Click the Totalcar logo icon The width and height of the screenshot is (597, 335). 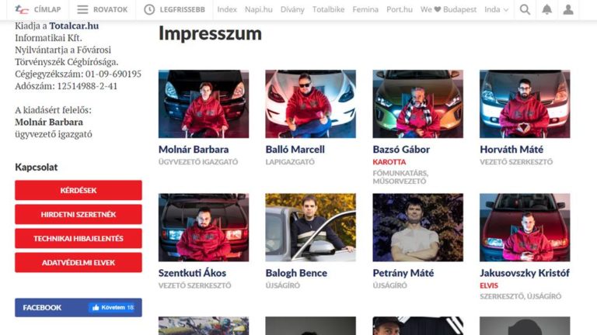22,9
